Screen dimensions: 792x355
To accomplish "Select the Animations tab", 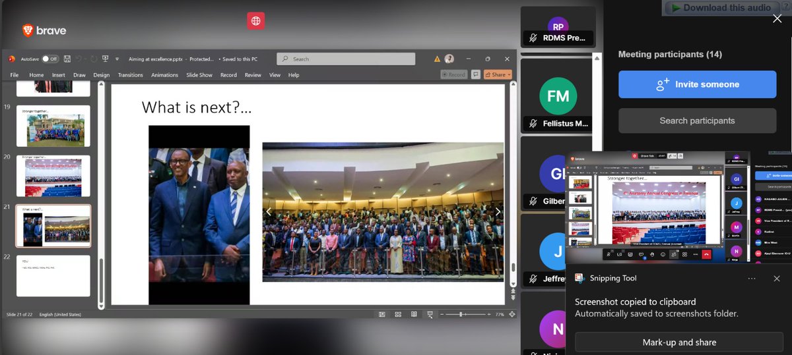I will coord(164,75).
